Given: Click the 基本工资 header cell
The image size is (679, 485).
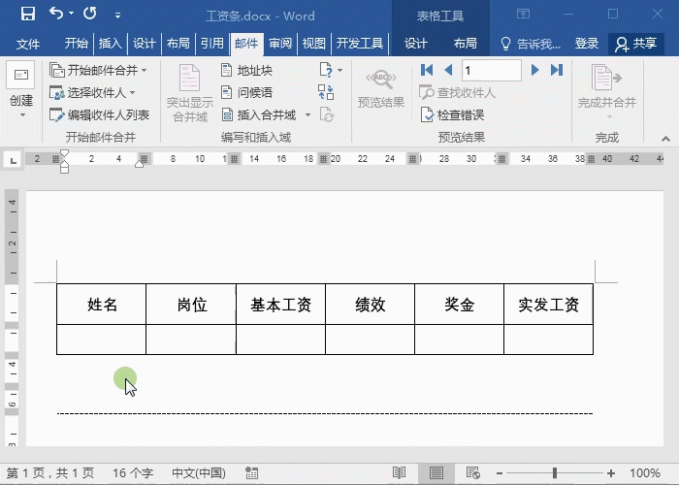Looking at the screenshot, I should [x=280, y=304].
